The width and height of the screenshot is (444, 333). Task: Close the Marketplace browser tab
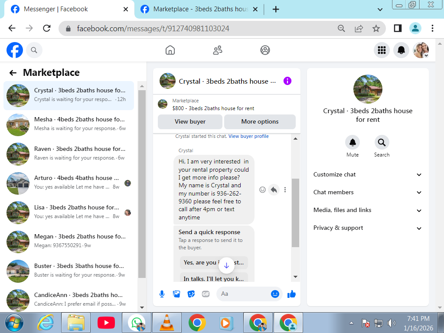click(255, 10)
